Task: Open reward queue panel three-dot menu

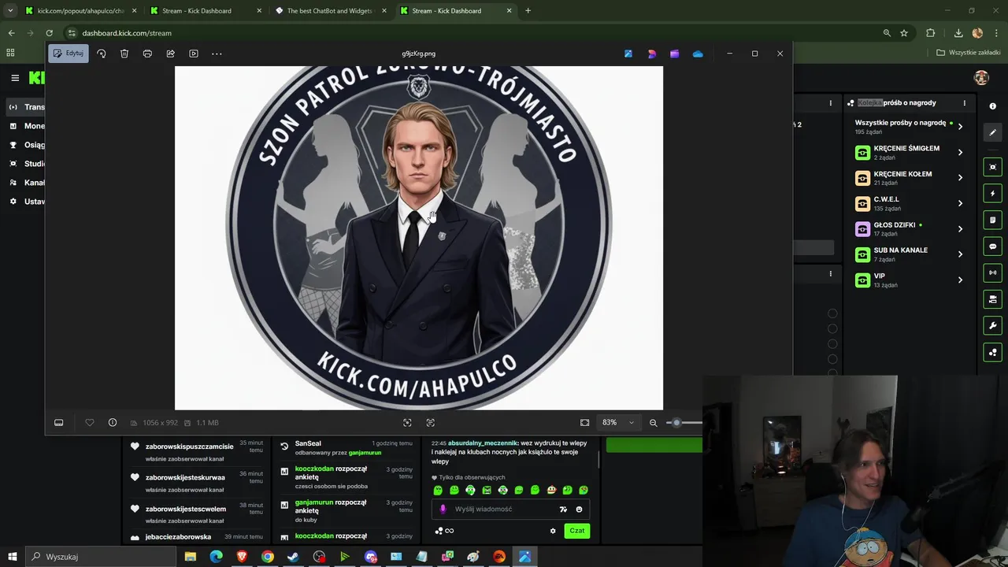Action: [x=964, y=103]
